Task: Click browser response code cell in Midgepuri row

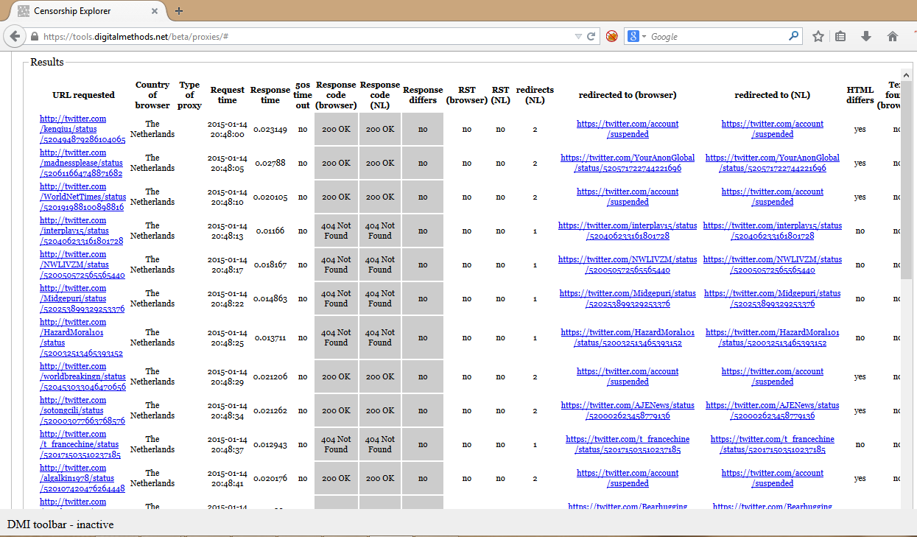Action: [x=336, y=298]
